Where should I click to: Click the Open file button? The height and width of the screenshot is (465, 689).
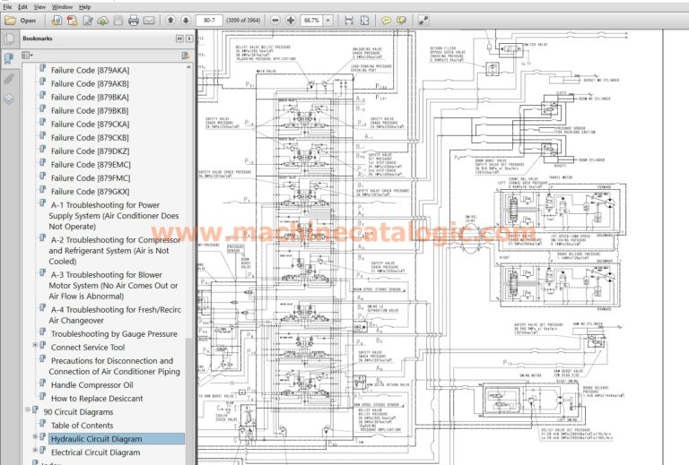(x=21, y=21)
